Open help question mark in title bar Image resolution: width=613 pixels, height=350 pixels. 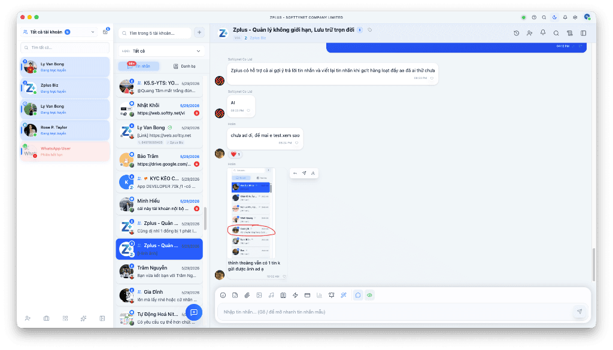tap(534, 17)
